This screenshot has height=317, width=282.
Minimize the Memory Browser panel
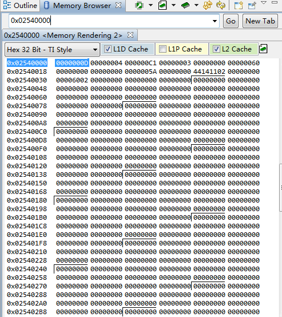(275, 3)
